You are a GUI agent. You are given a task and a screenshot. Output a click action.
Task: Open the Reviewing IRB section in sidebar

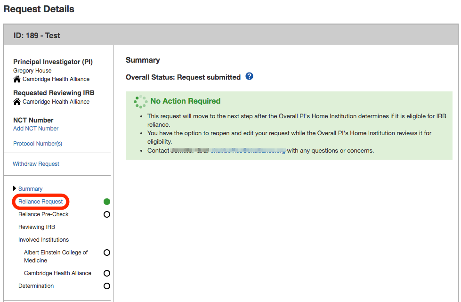click(36, 227)
